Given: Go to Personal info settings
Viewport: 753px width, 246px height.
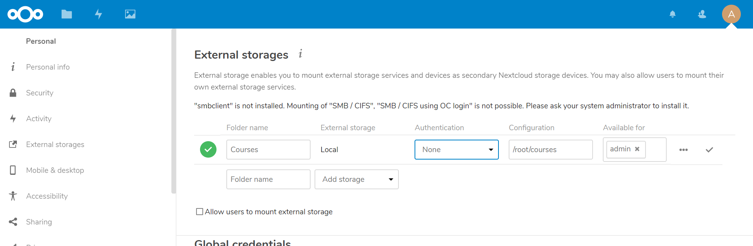Looking at the screenshot, I should coord(48,67).
